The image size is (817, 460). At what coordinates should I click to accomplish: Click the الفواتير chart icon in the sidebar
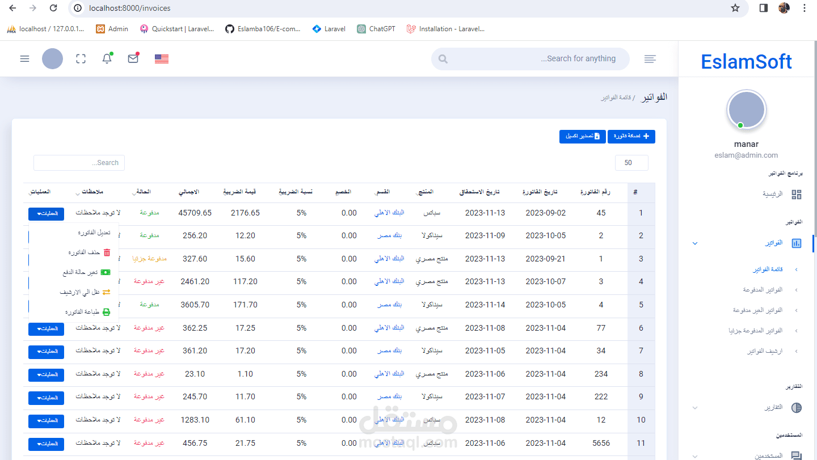797,243
